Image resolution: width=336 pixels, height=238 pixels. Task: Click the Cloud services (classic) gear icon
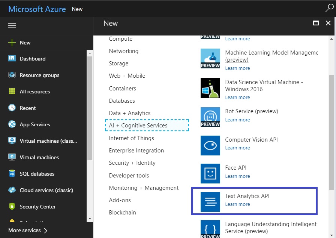pyautogui.click(x=12, y=190)
